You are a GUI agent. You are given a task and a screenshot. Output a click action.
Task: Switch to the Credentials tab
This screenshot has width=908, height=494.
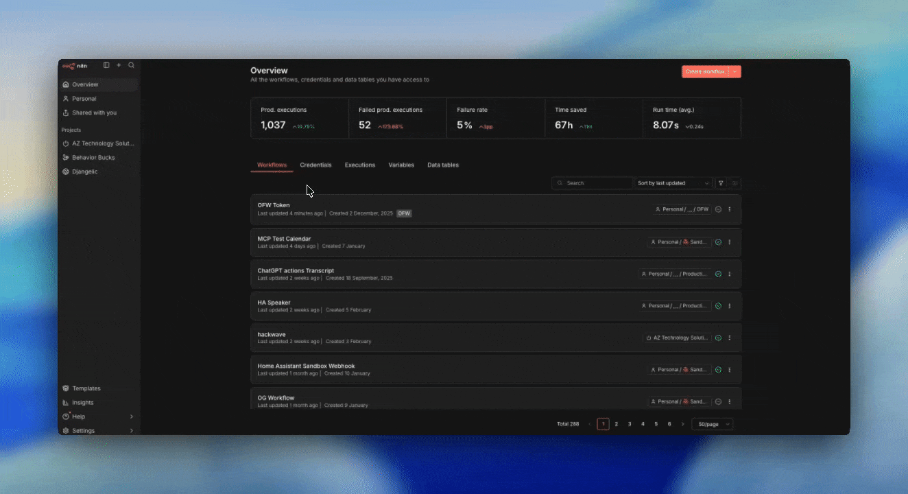315,165
